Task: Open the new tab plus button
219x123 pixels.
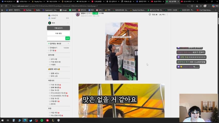Action: click(x=197, y=1)
